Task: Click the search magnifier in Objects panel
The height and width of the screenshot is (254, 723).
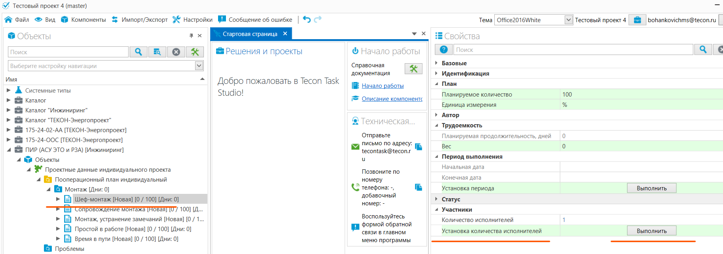Action: coord(139,52)
